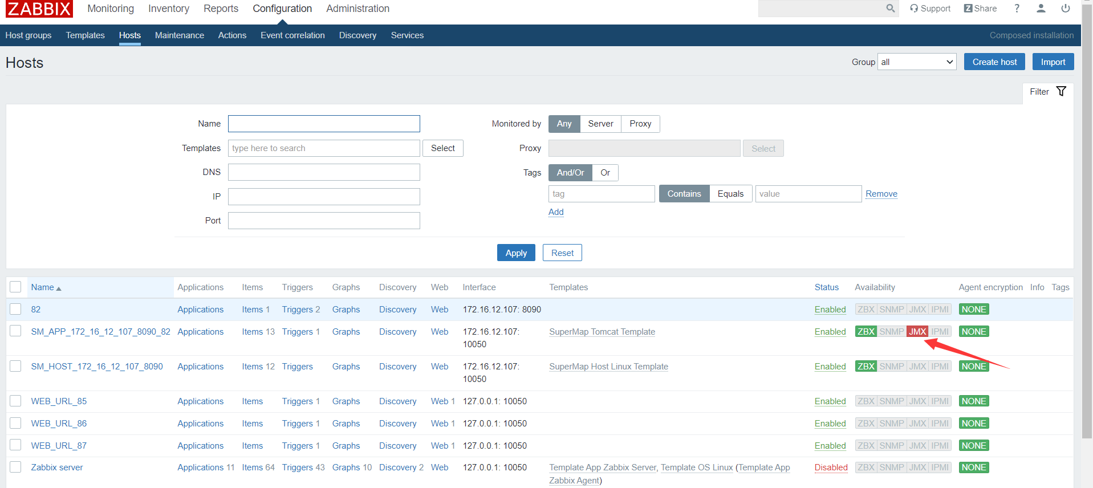
Task: Sort hosts by Status column
Action: click(826, 287)
